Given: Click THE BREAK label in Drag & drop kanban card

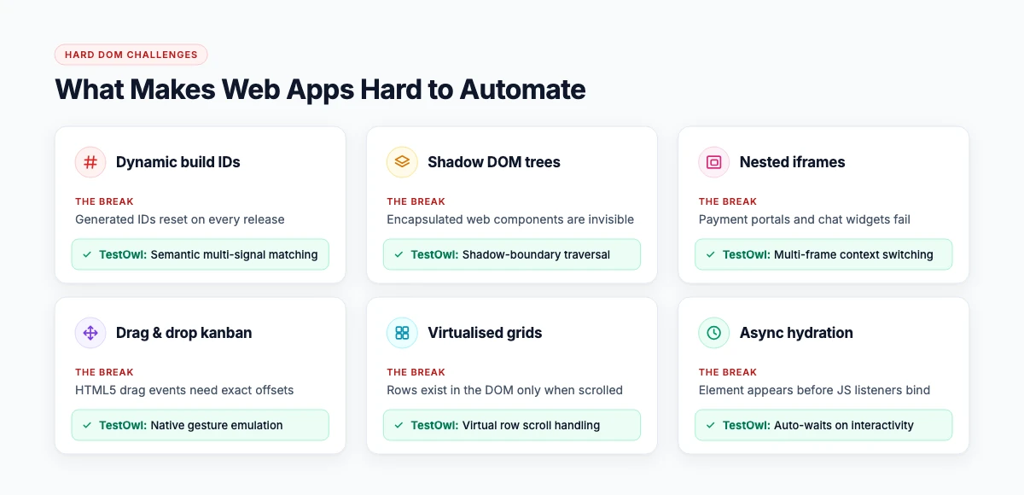Looking at the screenshot, I should pos(104,372).
